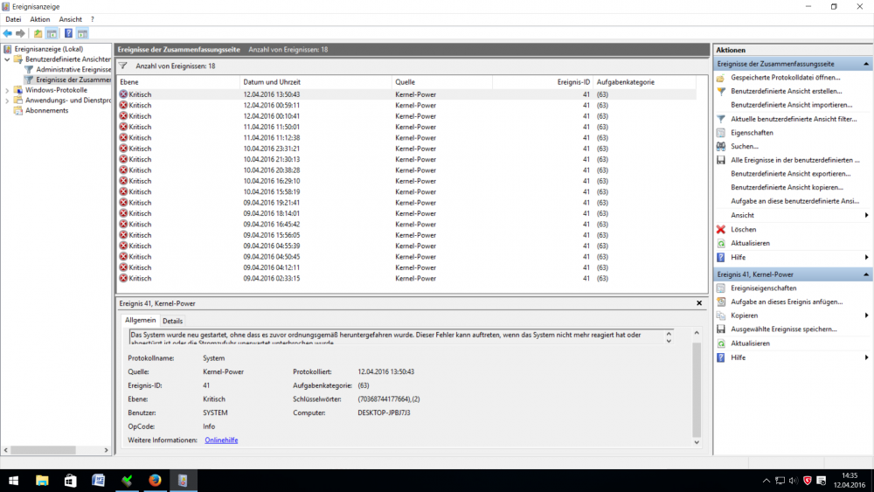Expand the Anwendungs- und Dienstprotokolle node
This screenshot has height=492, width=874.
pyautogui.click(x=8, y=100)
